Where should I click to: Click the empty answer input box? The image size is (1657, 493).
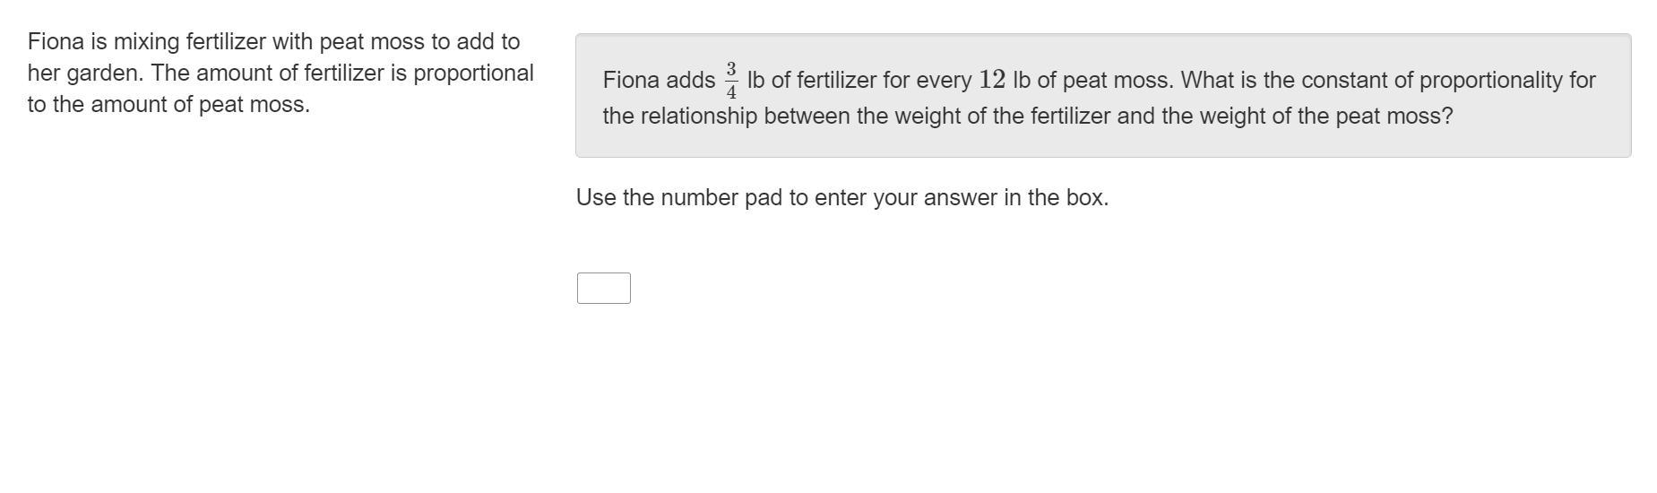click(603, 288)
